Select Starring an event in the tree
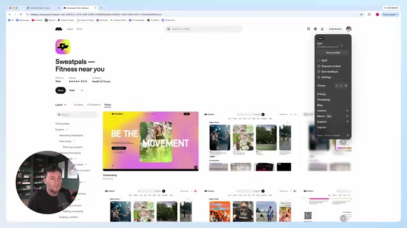 click(x=72, y=147)
